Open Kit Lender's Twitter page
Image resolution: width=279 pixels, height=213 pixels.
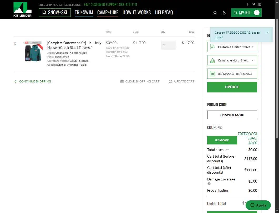pyautogui.click(x=254, y=4)
